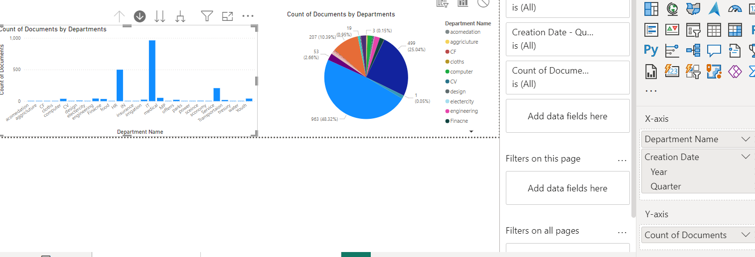The image size is (755, 257).
Task: Expand the Creation Date field dropdown
Action: [x=746, y=157]
